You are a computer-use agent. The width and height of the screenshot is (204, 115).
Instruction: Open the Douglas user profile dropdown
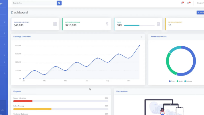pos(200,3)
